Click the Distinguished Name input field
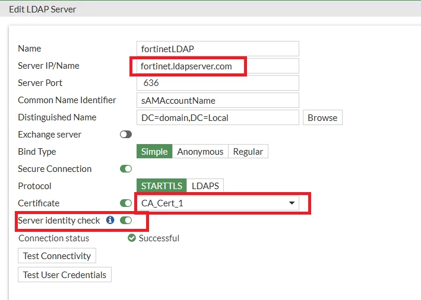421x300 pixels. [218, 117]
